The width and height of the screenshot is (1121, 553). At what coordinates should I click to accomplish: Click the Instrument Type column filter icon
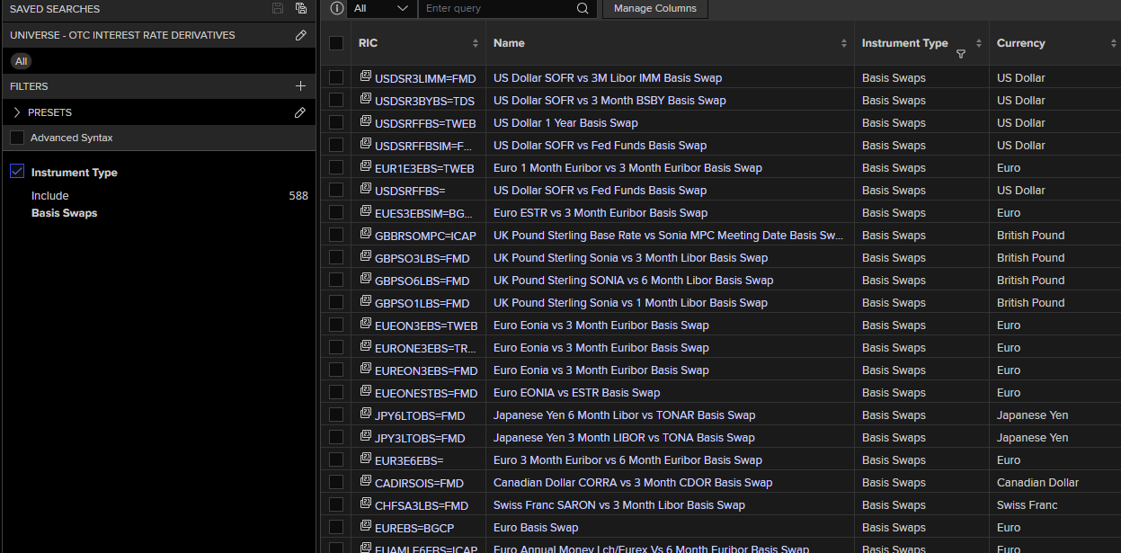(961, 54)
